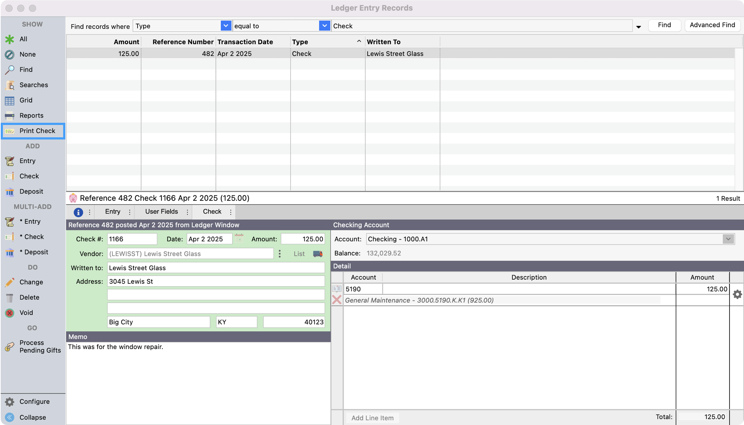
Task: Click the date calendar picker icon
Action: (239, 239)
